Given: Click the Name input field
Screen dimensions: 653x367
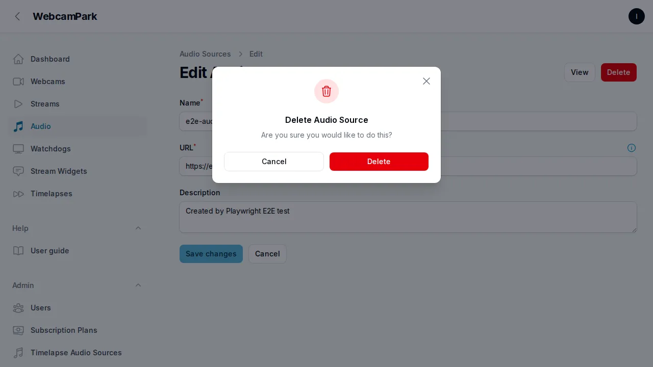Looking at the screenshot, I should (x=408, y=121).
